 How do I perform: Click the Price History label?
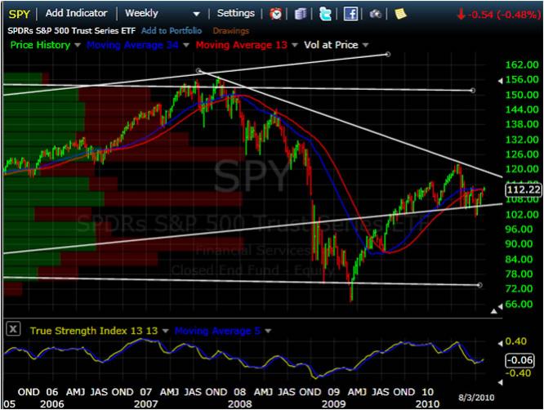pyautogui.click(x=40, y=45)
